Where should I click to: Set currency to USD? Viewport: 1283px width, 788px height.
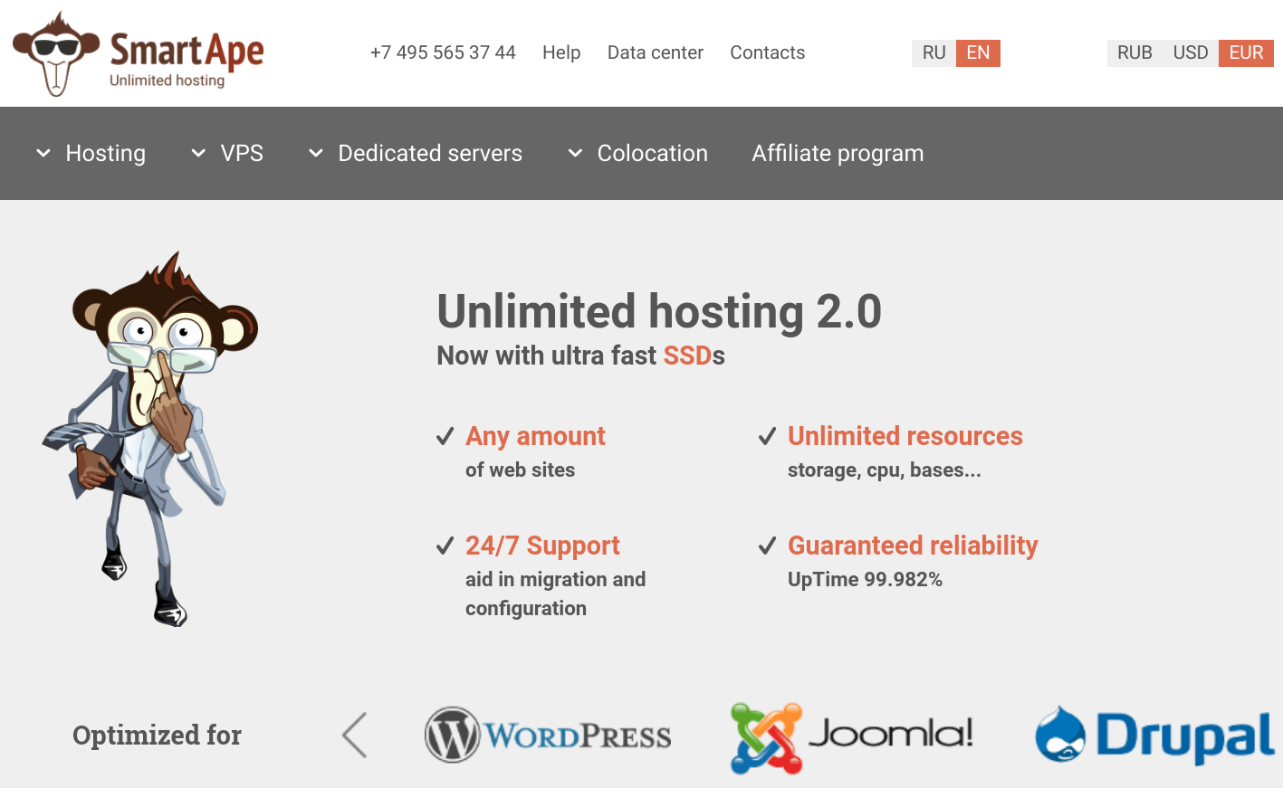1191,52
